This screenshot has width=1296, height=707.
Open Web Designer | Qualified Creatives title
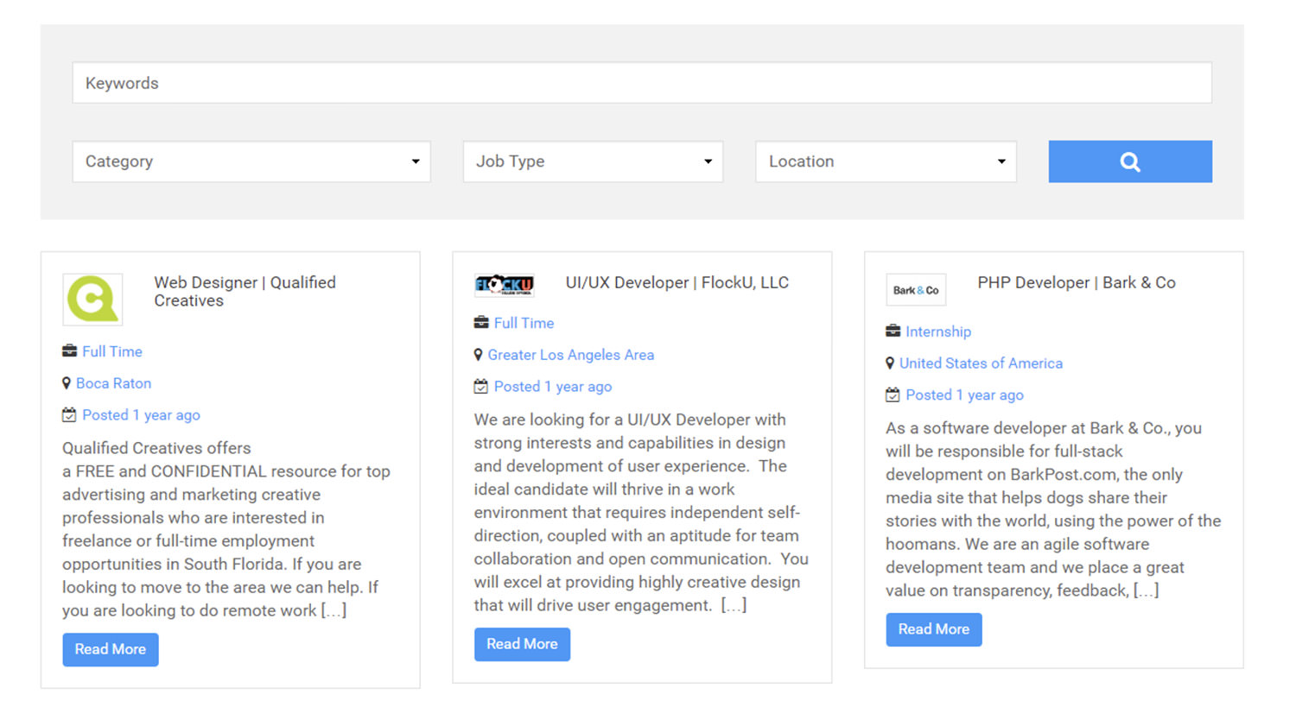click(x=245, y=292)
